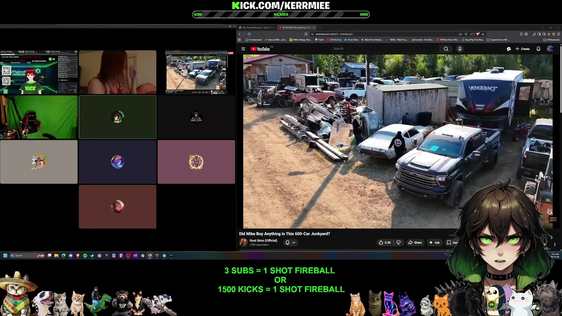This screenshot has width=562, height=316.
Task: Click the junkyard video player
Action: pyautogui.click(x=398, y=141)
